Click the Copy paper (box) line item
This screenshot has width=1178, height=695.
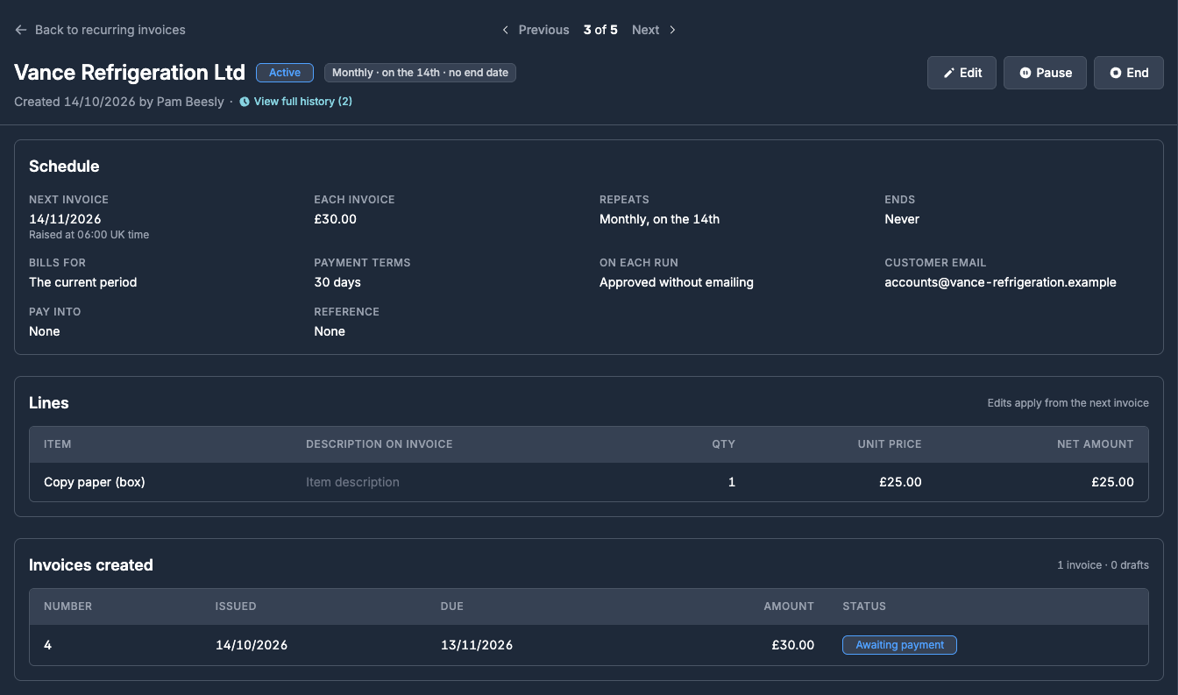tap(95, 482)
